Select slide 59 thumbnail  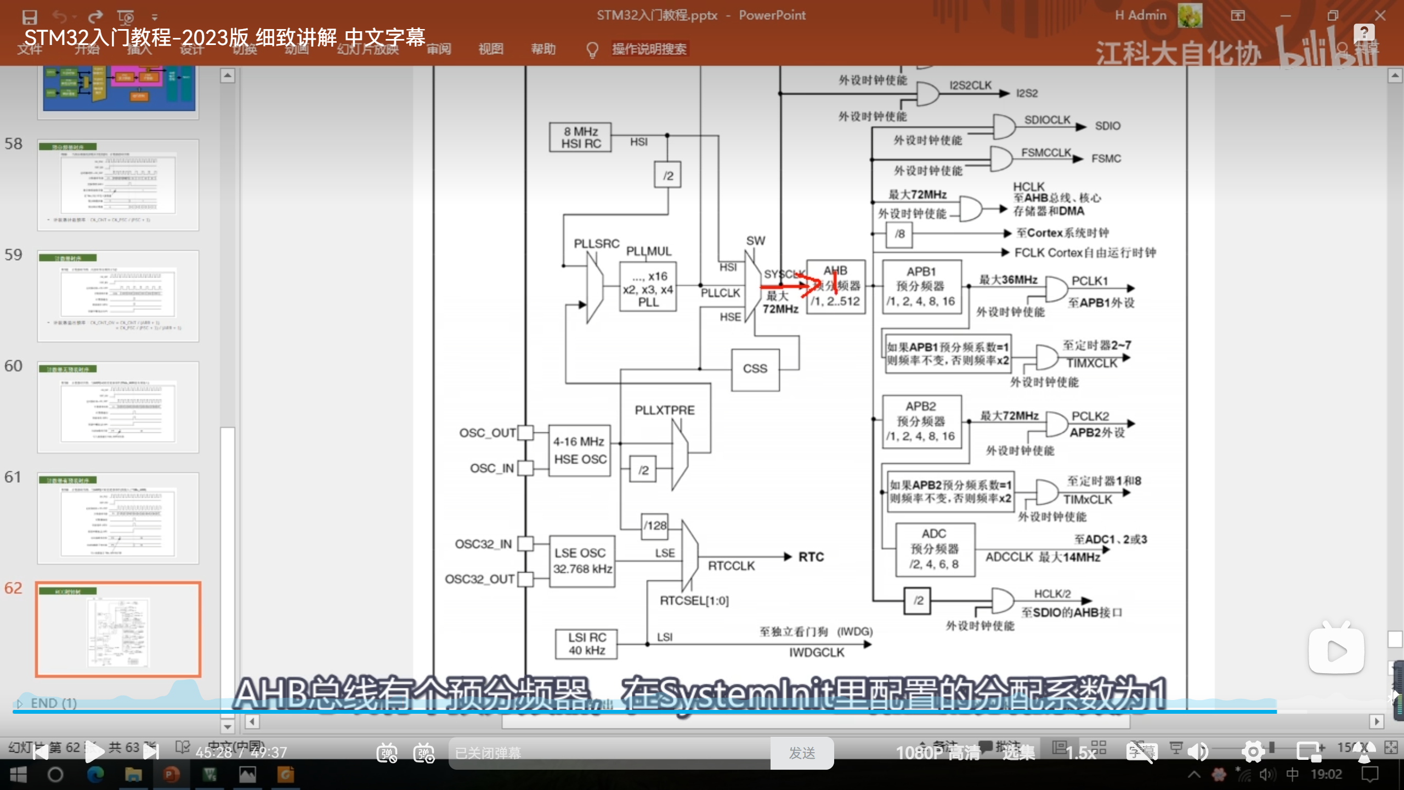point(118,296)
